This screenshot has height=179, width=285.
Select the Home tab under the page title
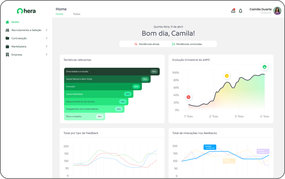(59, 14)
